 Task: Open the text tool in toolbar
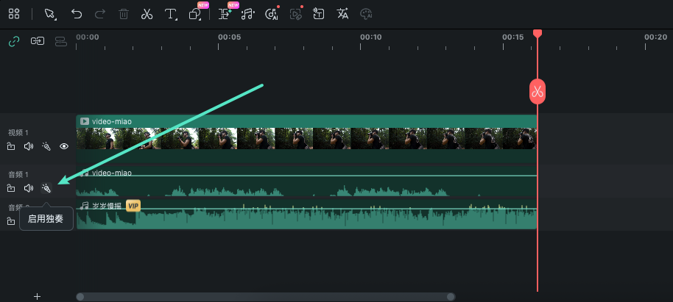[x=170, y=14]
